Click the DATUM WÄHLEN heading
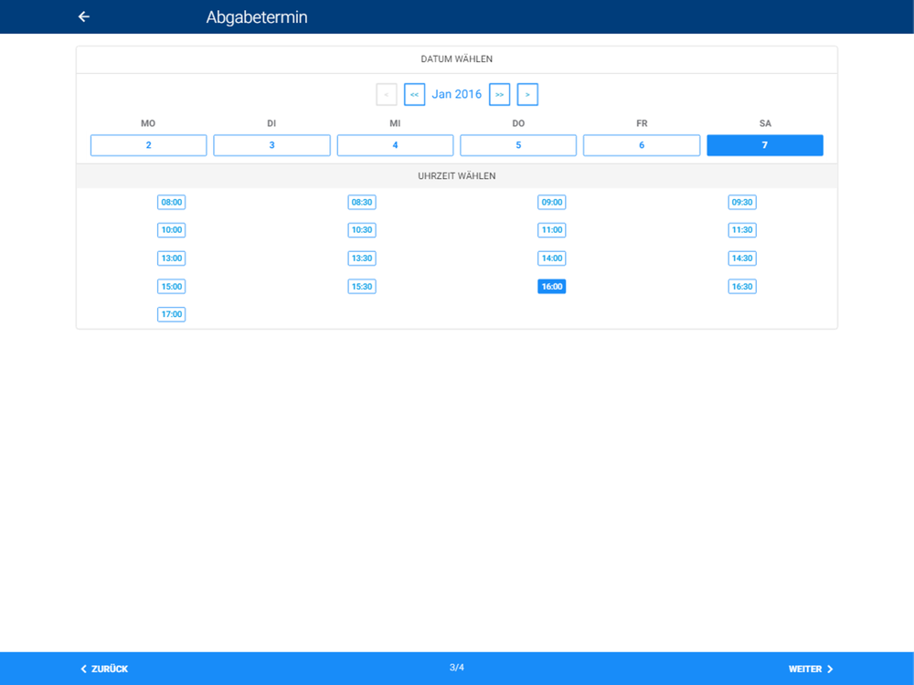The height and width of the screenshot is (685, 914). pos(456,58)
